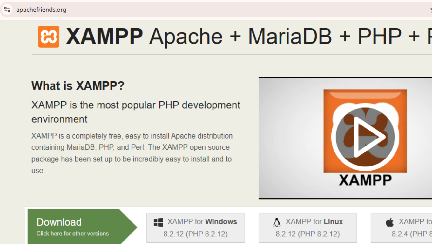
Task: Click the Linux penguin icon
Action: [x=277, y=222]
